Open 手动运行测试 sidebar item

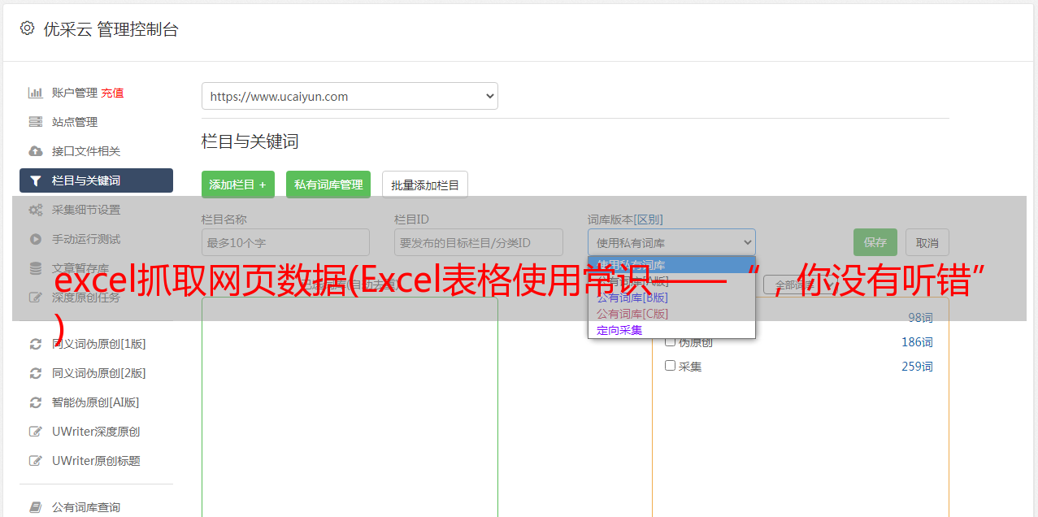86,239
